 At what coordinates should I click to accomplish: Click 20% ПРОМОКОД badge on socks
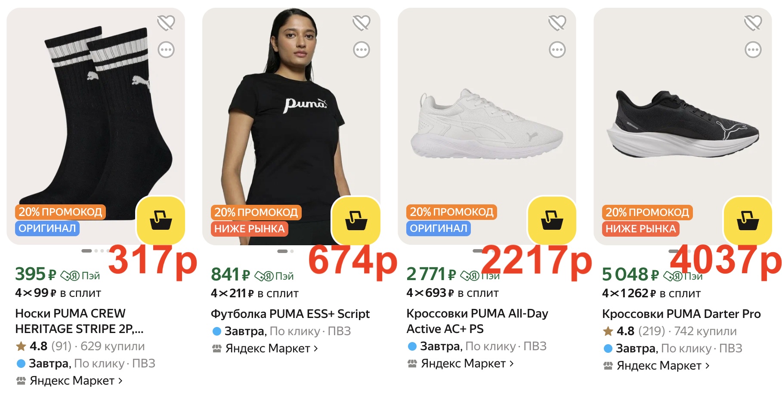point(60,212)
